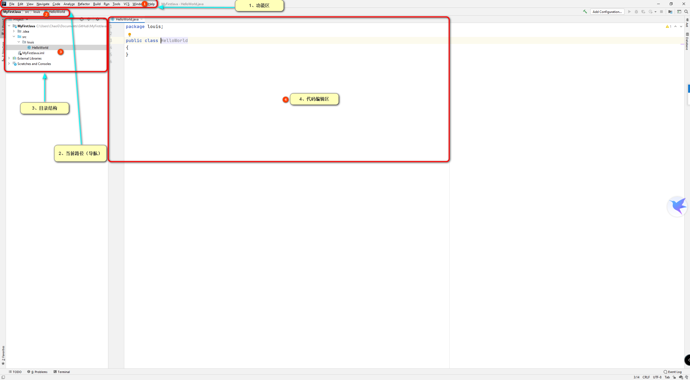Expand the External Libraries node
This screenshot has height=380, width=690.
(x=9, y=58)
